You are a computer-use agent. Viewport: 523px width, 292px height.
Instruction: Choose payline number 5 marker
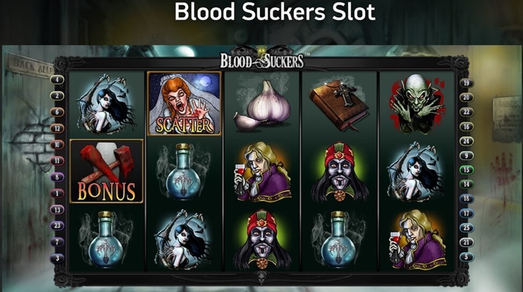tap(466, 257)
